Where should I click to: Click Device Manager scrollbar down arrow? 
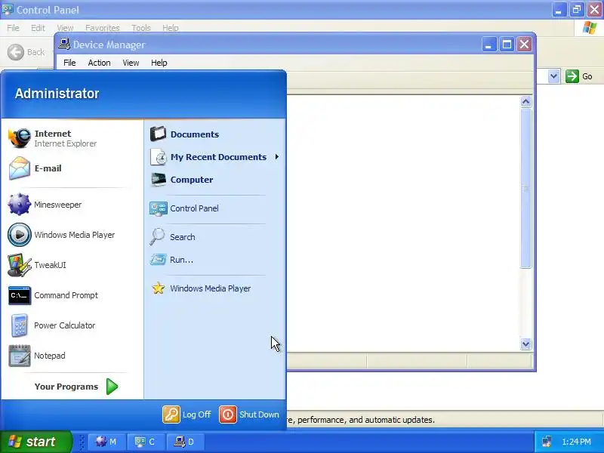(525, 344)
